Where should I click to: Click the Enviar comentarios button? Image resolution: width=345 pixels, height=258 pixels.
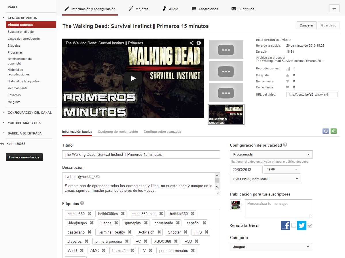pos(24,157)
